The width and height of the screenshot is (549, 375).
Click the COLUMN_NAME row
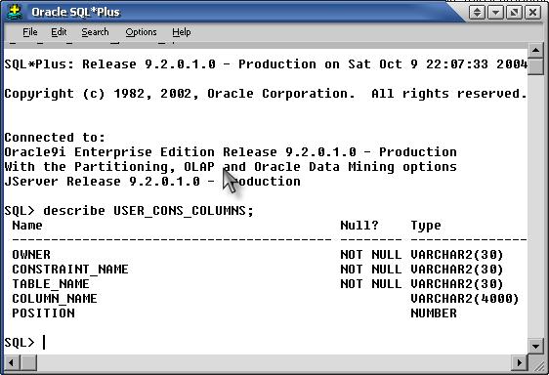(265, 299)
